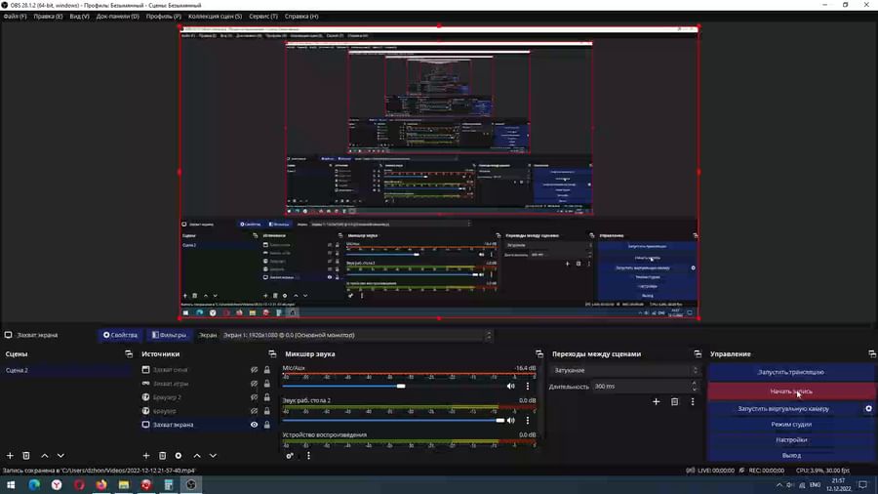Undock the Переходы между сценами panel

tap(698, 354)
